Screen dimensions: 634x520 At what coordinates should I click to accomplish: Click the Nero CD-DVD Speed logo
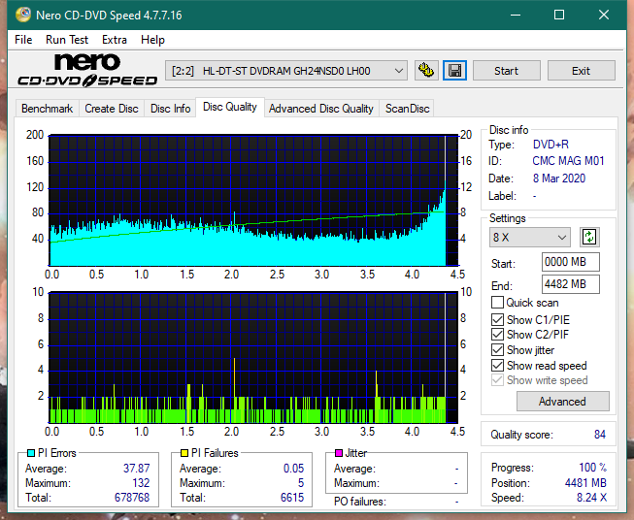click(87, 70)
